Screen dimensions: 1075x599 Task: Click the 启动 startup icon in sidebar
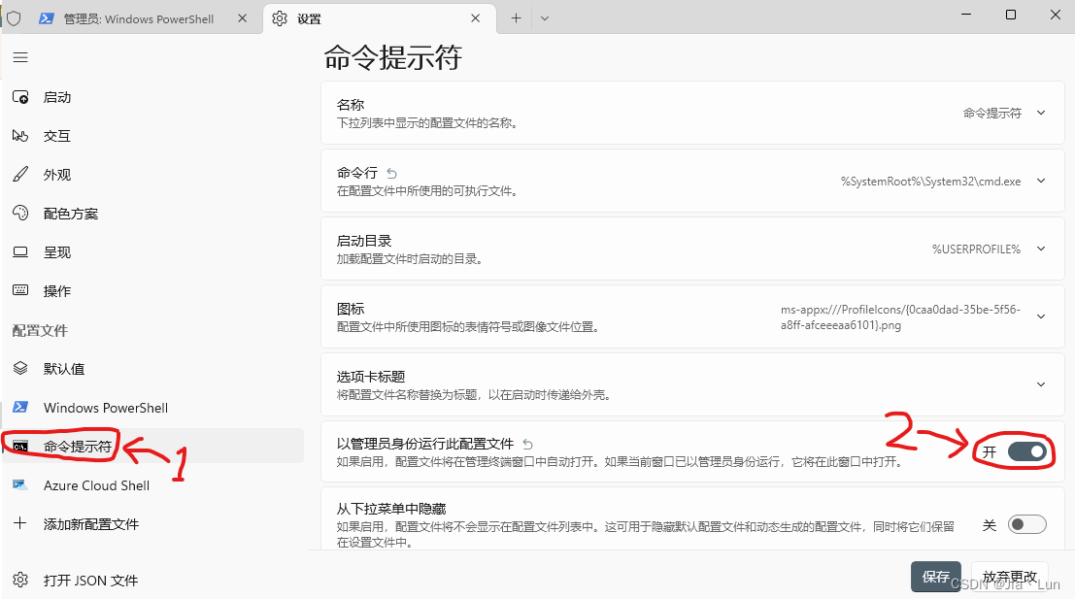coord(20,97)
